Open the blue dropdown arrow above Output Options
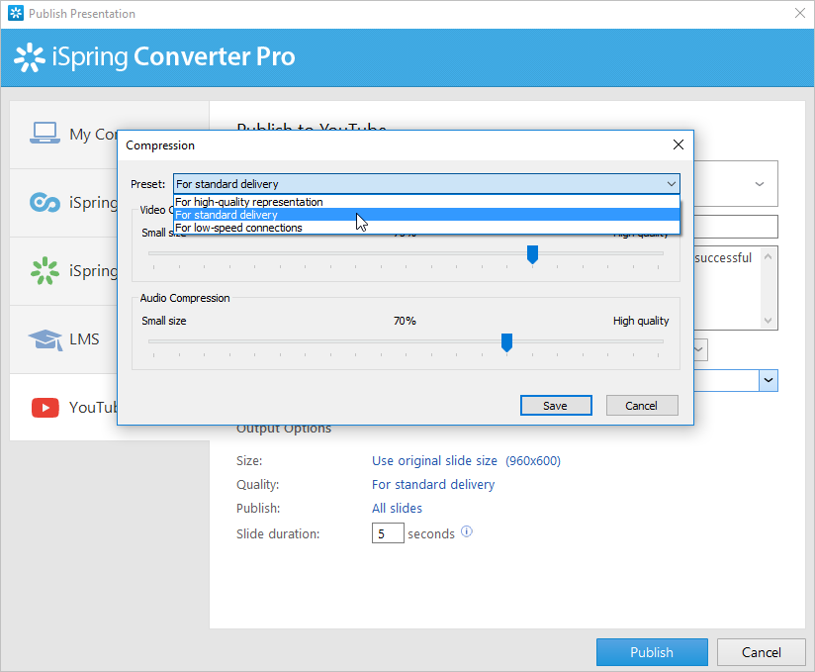The height and width of the screenshot is (672, 815). [769, 381]
